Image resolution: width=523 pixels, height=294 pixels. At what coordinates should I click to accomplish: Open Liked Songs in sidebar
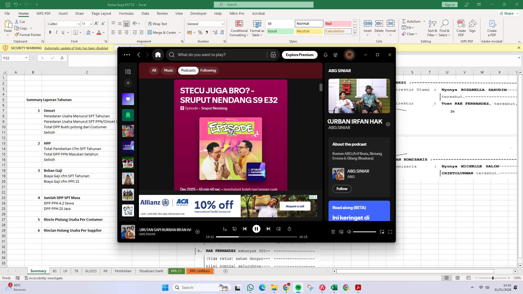pyautogui.click(x=128, y=99)
